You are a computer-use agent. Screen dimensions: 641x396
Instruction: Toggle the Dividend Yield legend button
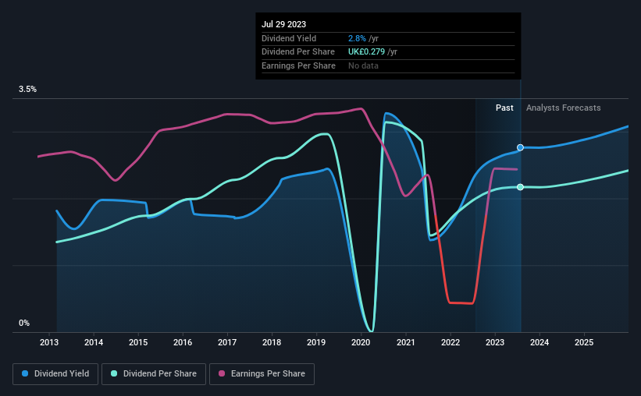[55, 374]
